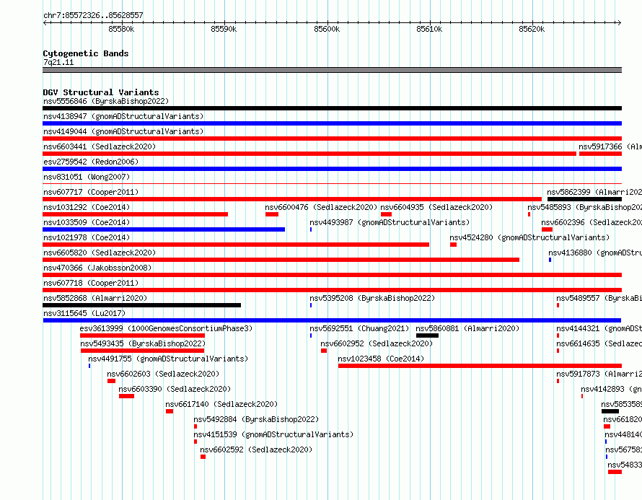The height and width of the screenshot is (500, 642).
Task: Select the nsv6602592 small red bar
Action: [203, 457]
